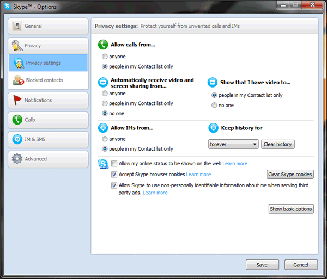The width and height of the screenshot is (327, 279).
Task: Click the Privacy keys icon
Action: coord(17,46)
